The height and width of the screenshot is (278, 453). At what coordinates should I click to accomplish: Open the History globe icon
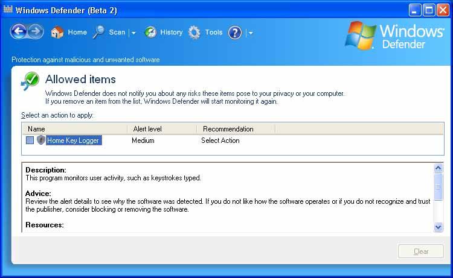tap(150, 33)
